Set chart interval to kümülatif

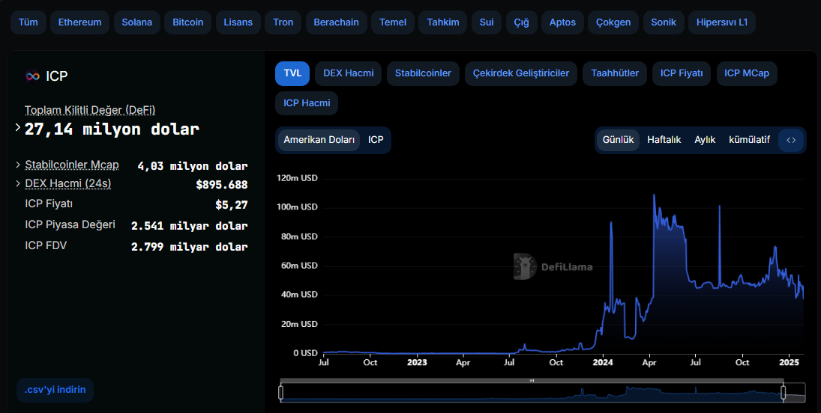[x=749, y=140]
